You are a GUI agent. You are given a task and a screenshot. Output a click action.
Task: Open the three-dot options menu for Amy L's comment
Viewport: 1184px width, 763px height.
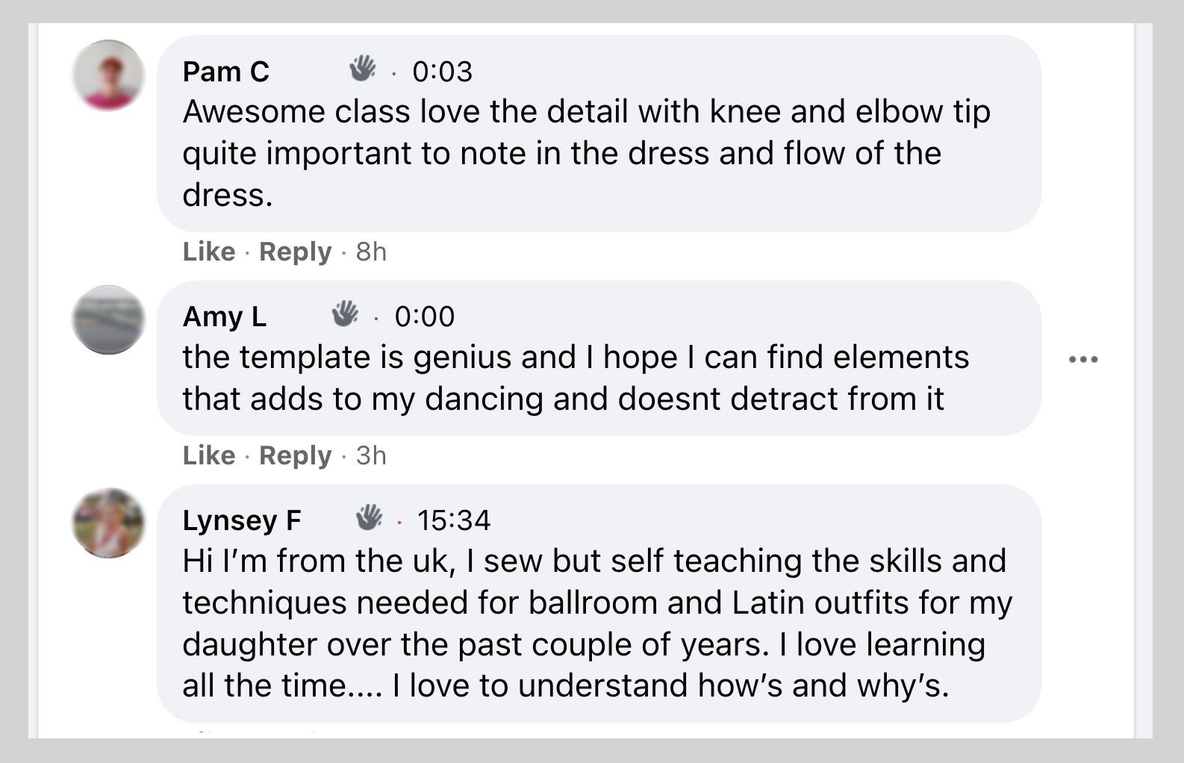coord(1083,358)
